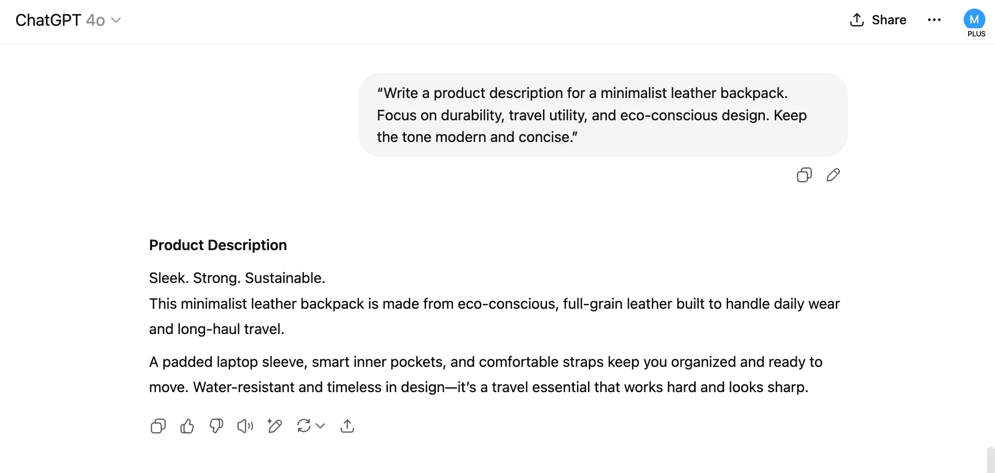The image size is (995, 473).
Task: Expand the model switch chevron beside regenerate
Action: [x=320, y=426]
